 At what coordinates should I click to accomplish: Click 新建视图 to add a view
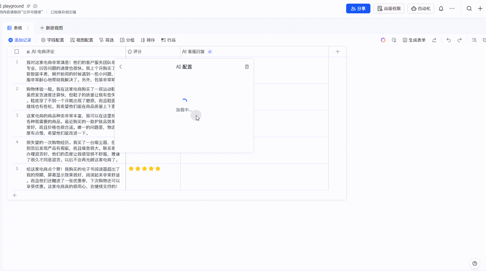click(51, 28)
